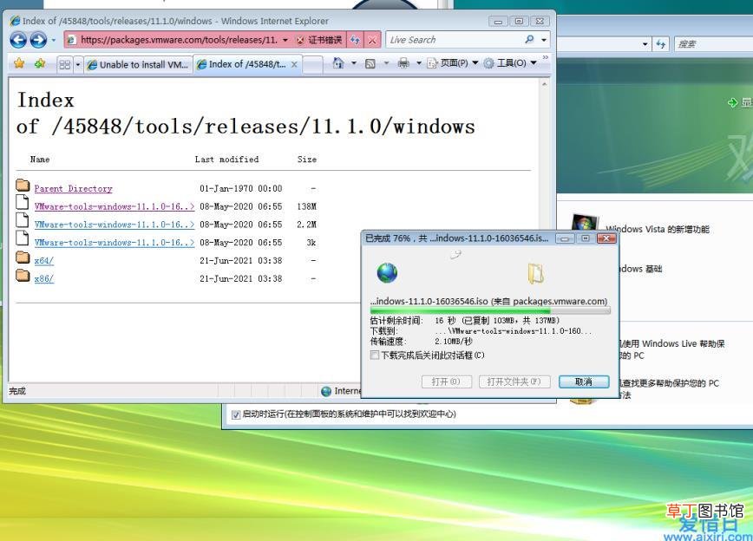
Task: Expand the Print dropdown arrow
Action: [418, 63]
